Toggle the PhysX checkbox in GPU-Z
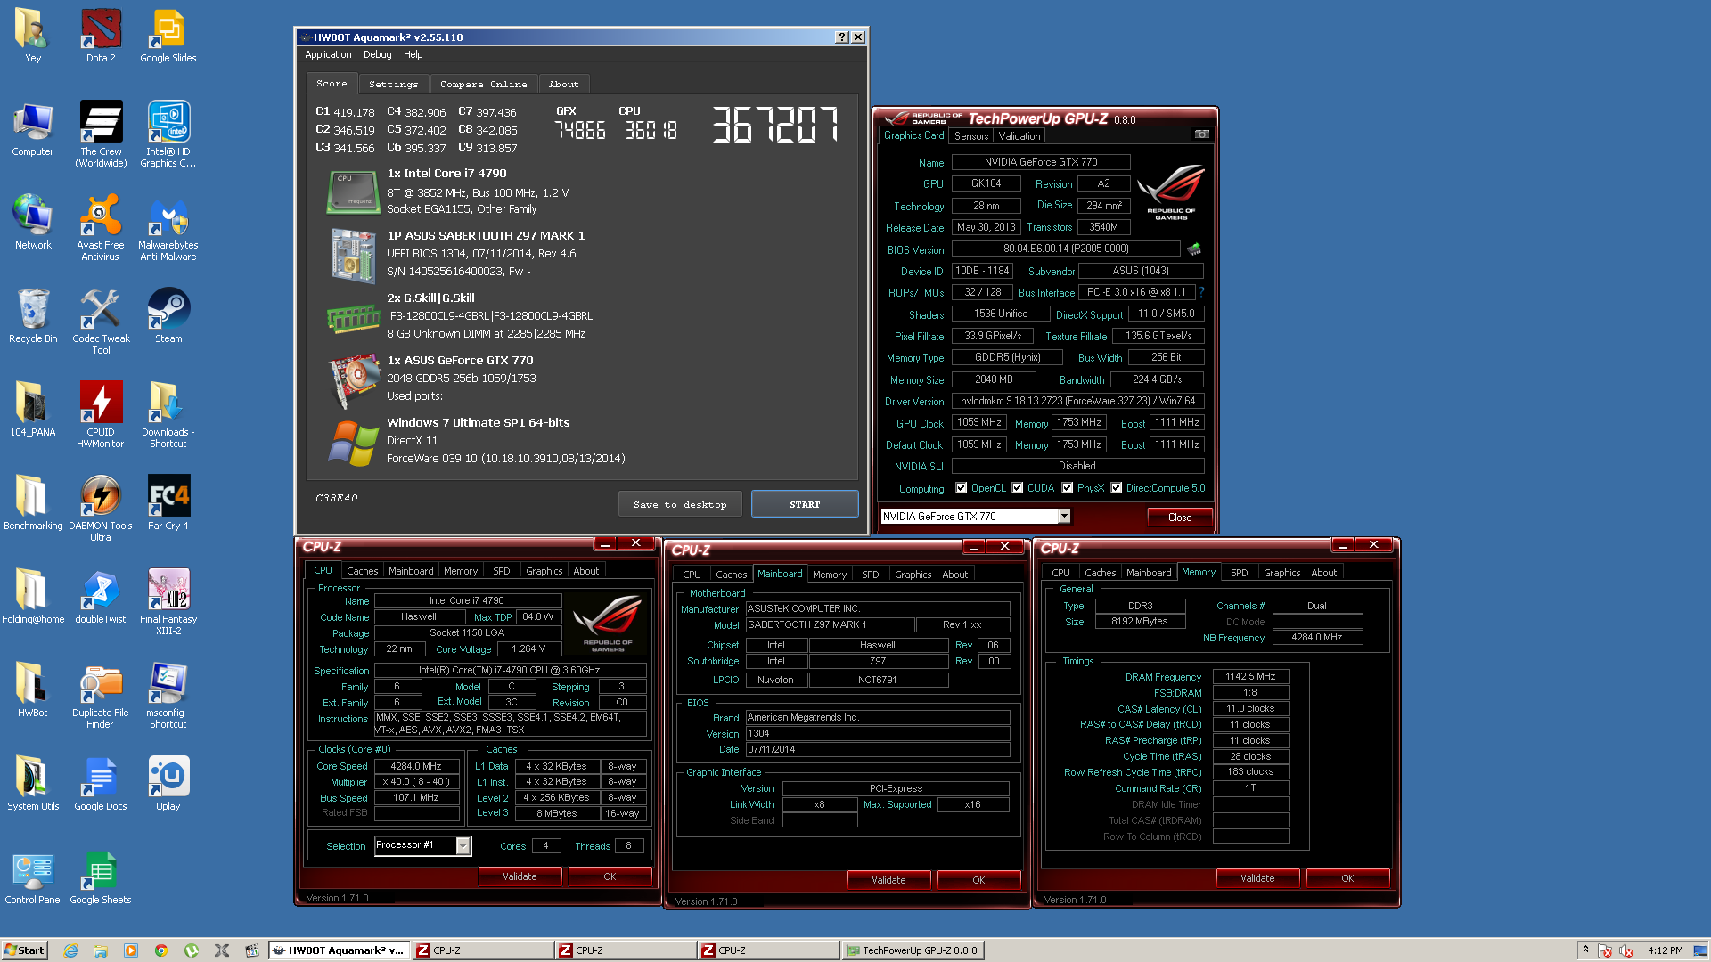 [x=1068, y=488]
